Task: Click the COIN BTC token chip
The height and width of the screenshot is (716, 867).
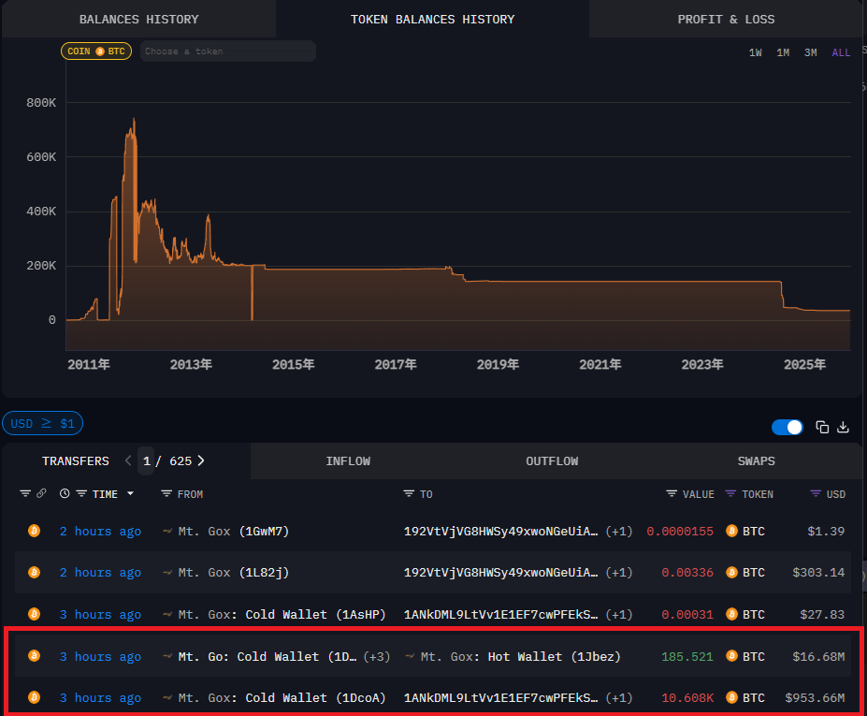Action: 96,51
